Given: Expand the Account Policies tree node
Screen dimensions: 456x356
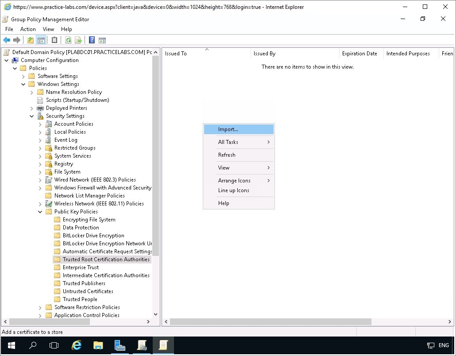Looking at the screenshot, I should point(40,124).
